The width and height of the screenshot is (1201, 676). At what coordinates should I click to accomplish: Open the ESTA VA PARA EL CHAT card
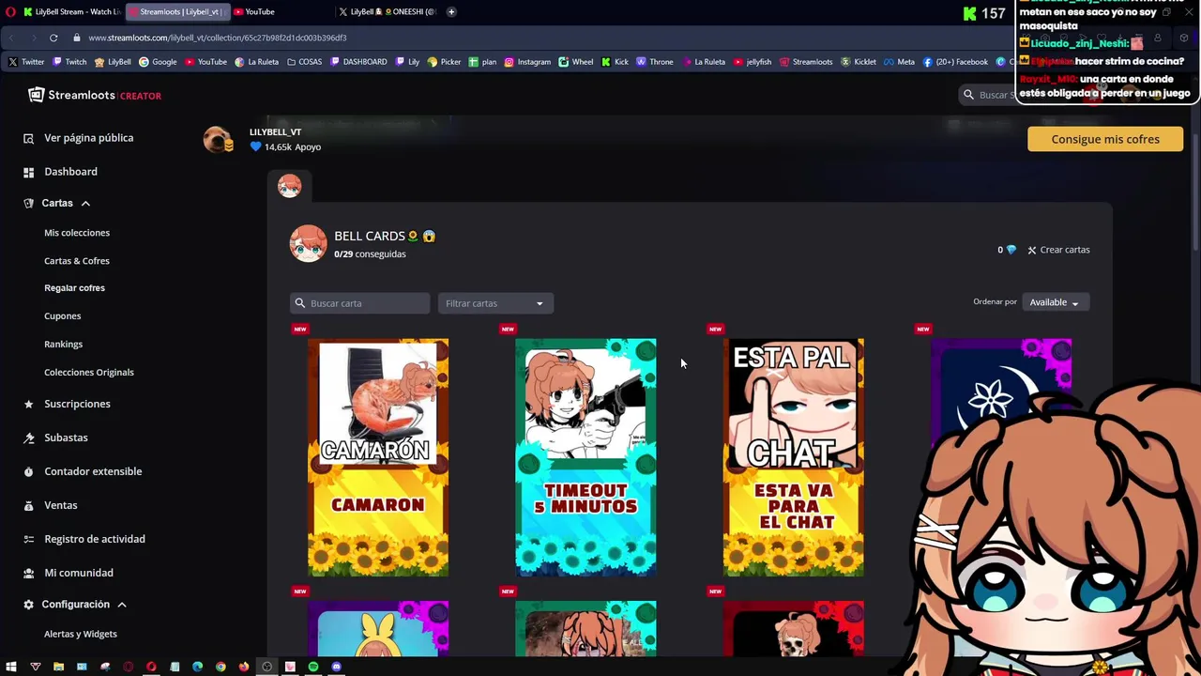[793, 457]
